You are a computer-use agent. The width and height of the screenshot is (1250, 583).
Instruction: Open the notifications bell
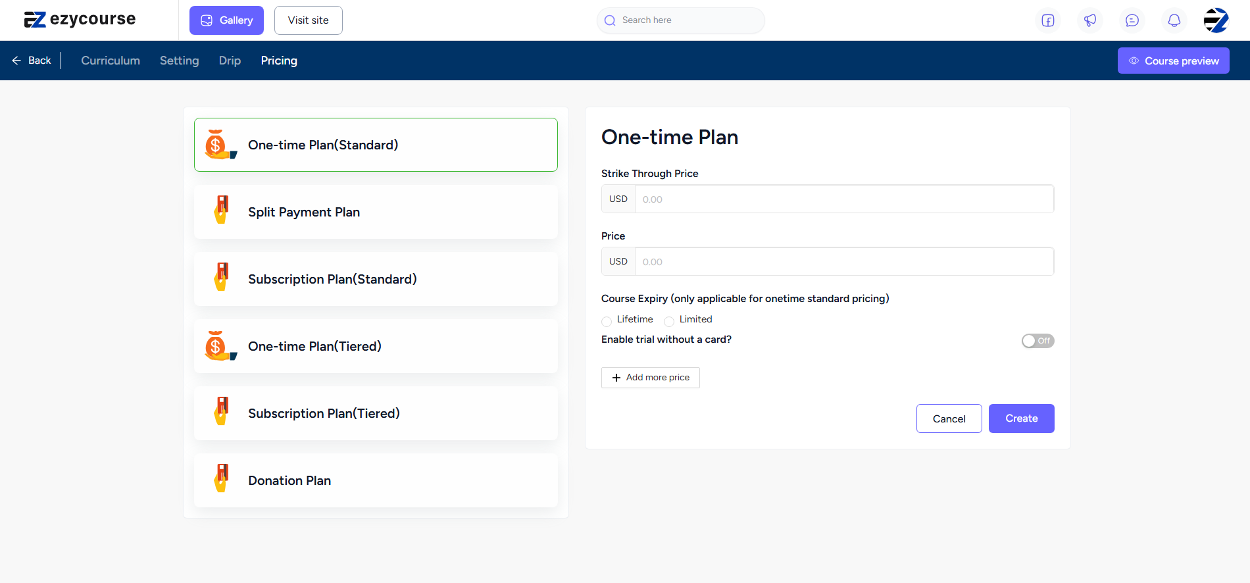tap(1174, 20)
